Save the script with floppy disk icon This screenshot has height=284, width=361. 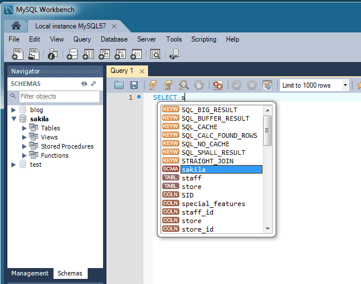click(x=134, y=85)
